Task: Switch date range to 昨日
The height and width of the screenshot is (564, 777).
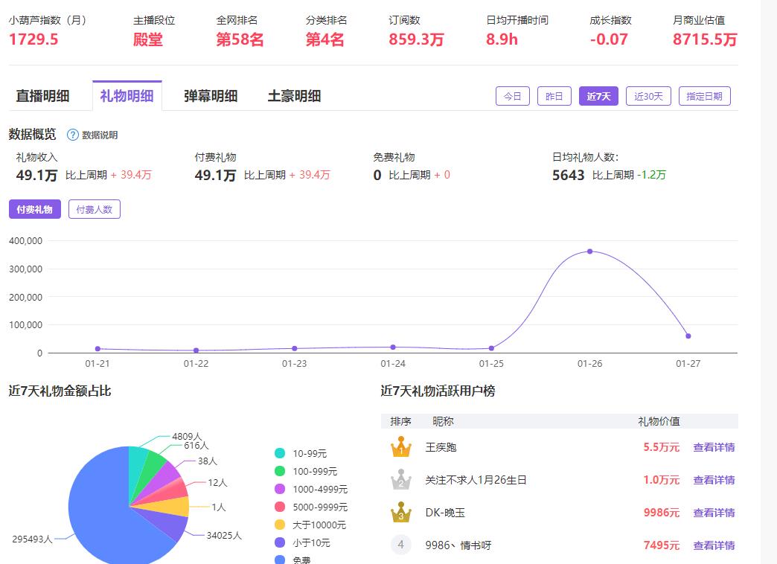Action: (x=554, y=96)
